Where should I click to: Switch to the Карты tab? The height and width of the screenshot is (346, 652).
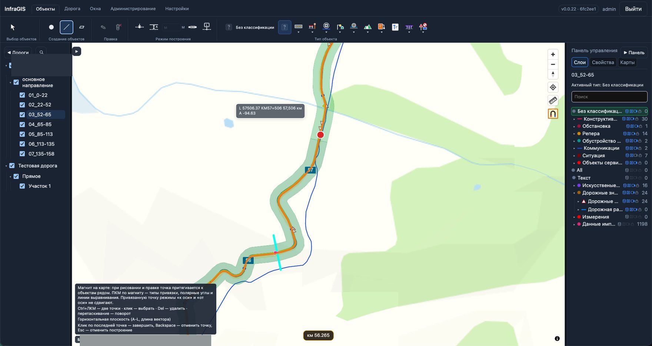tap(627, 62)
